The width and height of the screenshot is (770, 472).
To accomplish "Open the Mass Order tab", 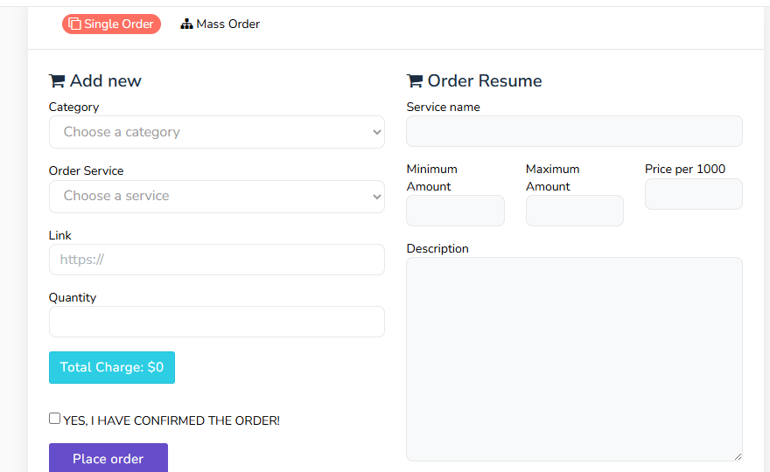I will click(x=220, y=24).
